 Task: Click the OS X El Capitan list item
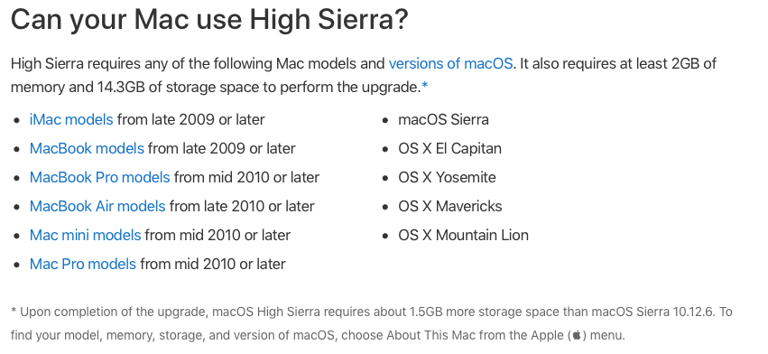click(449, 149)
